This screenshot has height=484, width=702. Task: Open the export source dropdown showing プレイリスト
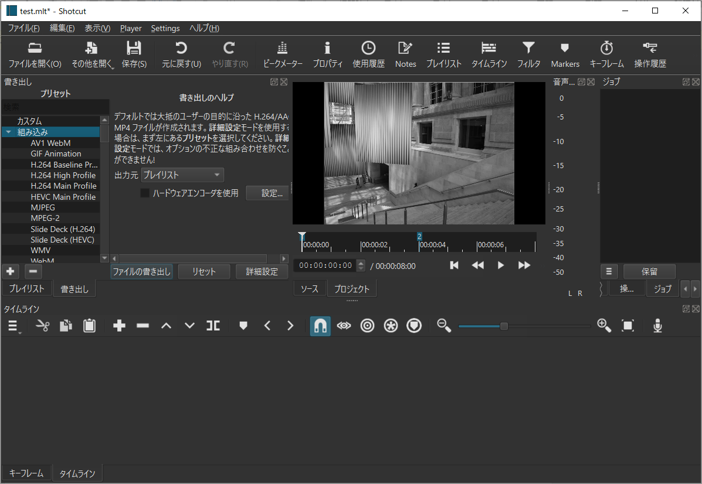pos(182,175)
